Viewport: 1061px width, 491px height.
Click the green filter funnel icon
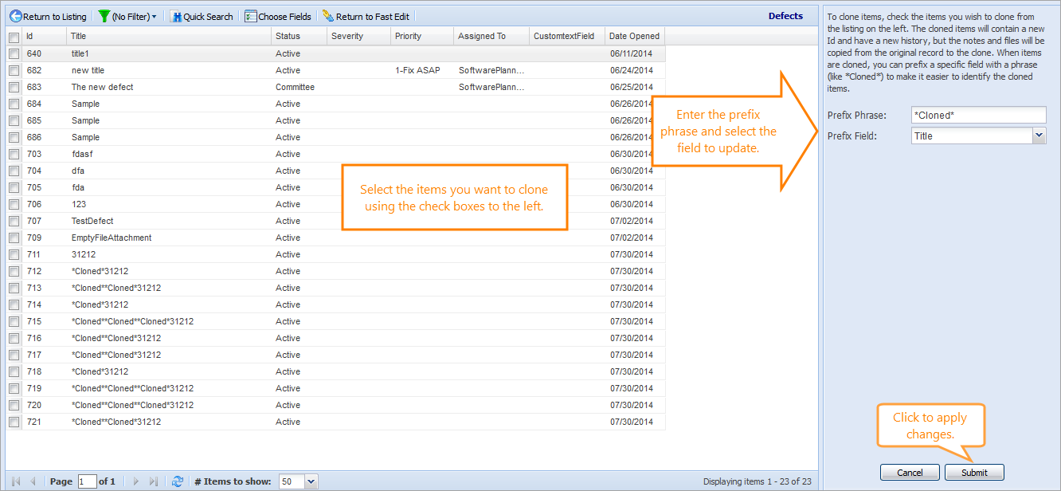pyautogui.click(x=104, y=16)
